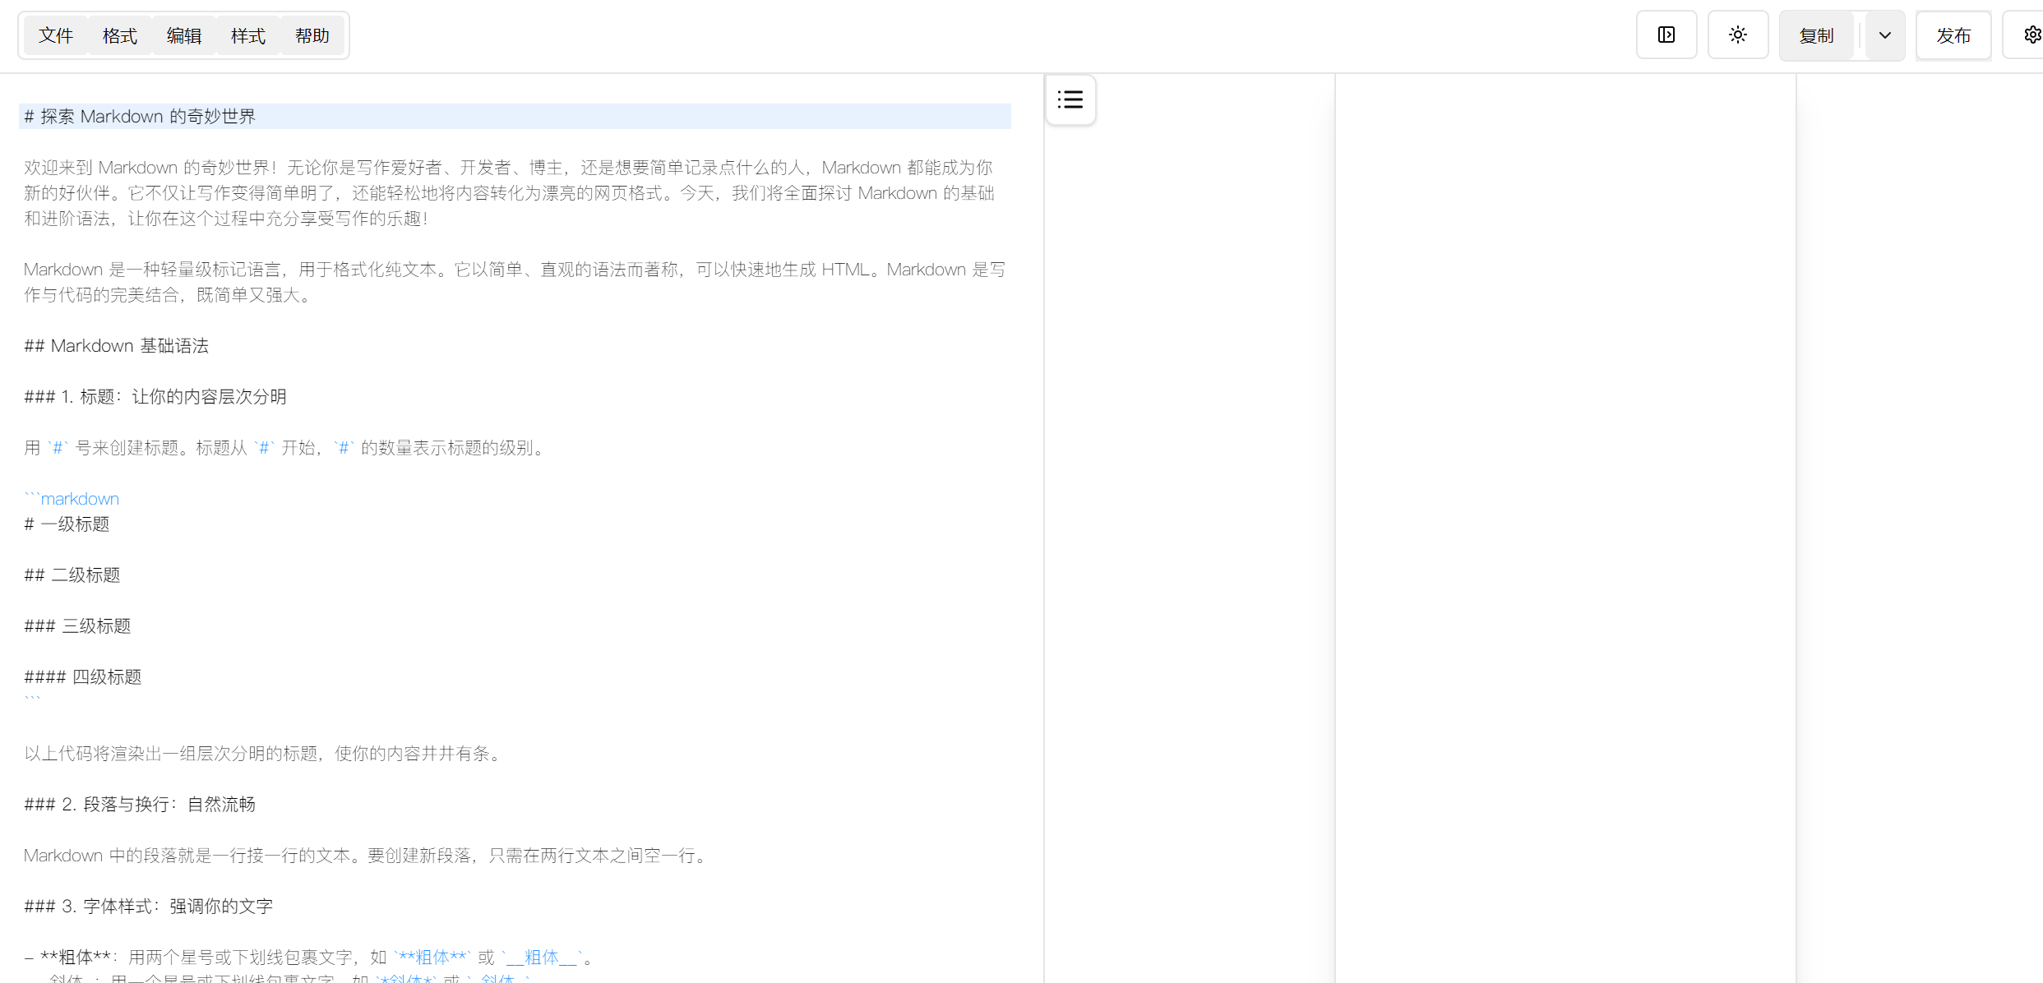This screenshot has height=983, width=2043.
Task: Open the table of contents list icon
Action: (1070, 99)
